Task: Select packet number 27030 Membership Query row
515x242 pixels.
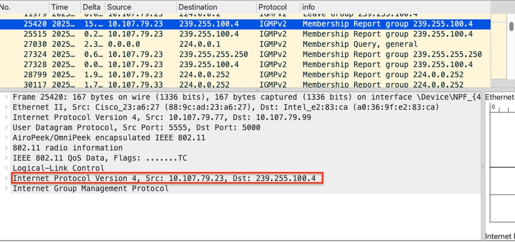Action: [206, 44]
